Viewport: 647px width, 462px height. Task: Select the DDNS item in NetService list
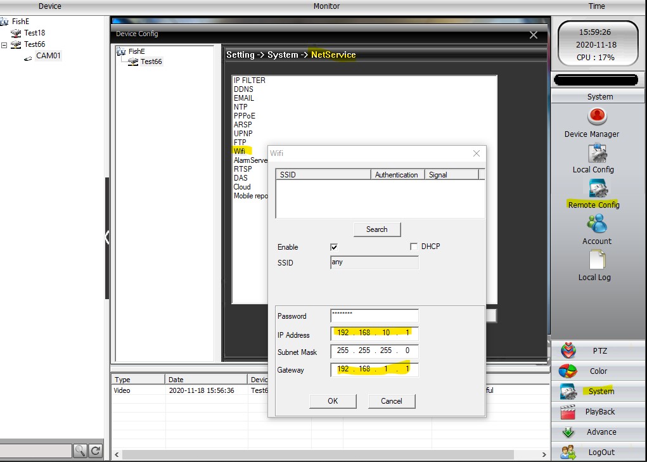tap(243, 89)
